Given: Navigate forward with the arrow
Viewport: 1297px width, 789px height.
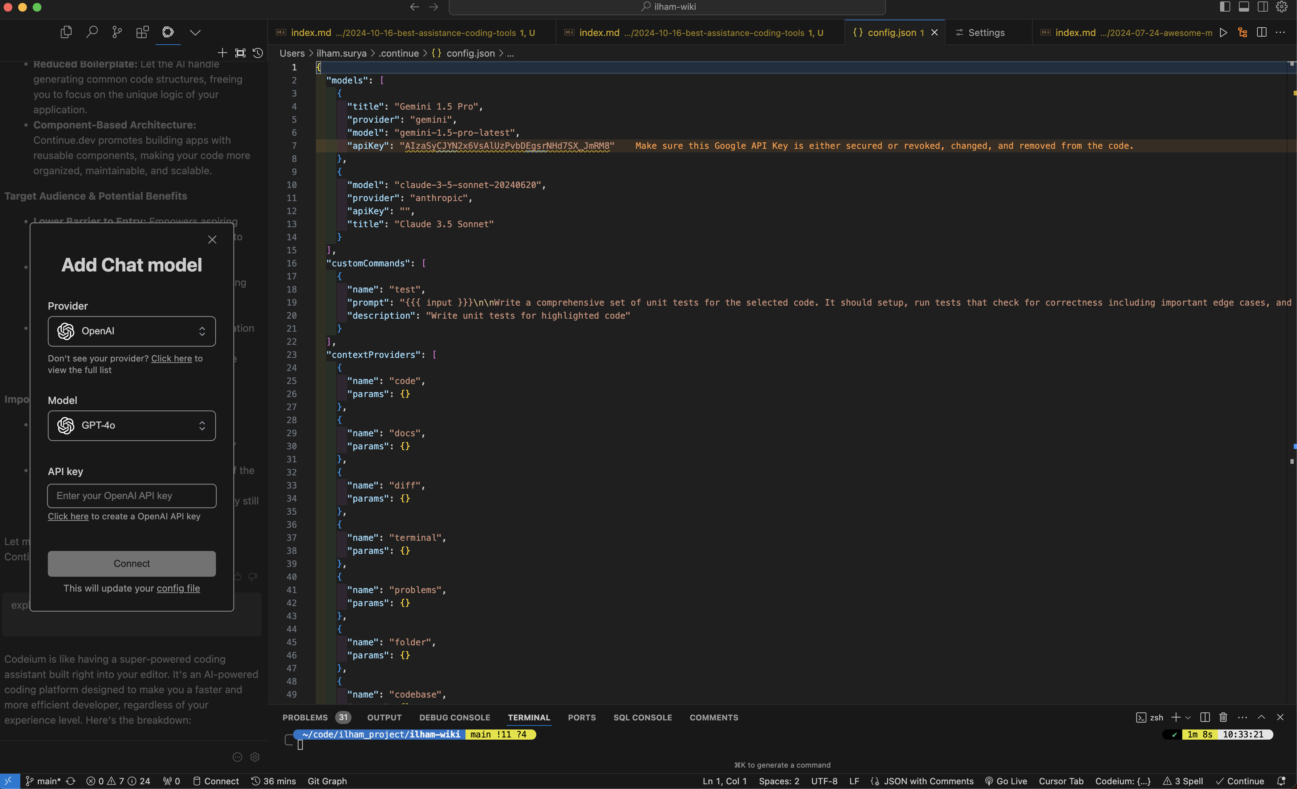Looking at the screenshot, I should tap(433, 7).
